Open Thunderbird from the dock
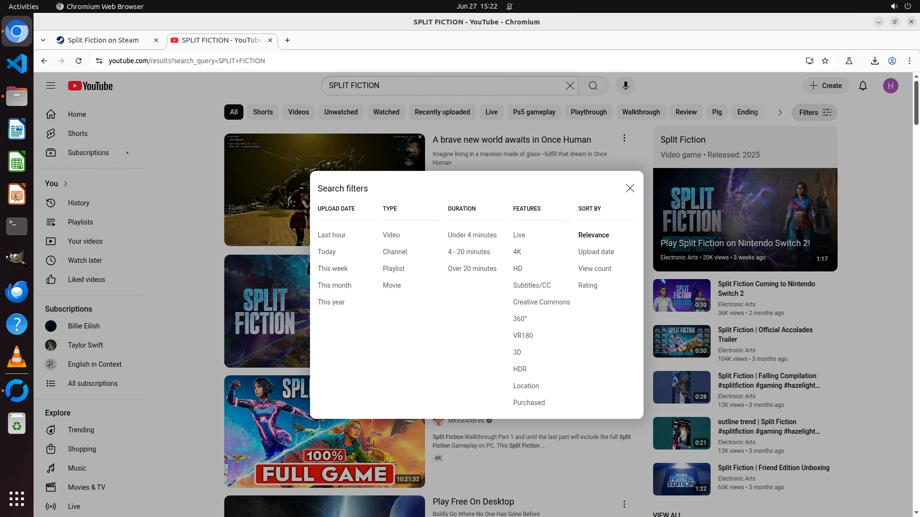This screenshot has height=517, width=920. pos(17,292)
